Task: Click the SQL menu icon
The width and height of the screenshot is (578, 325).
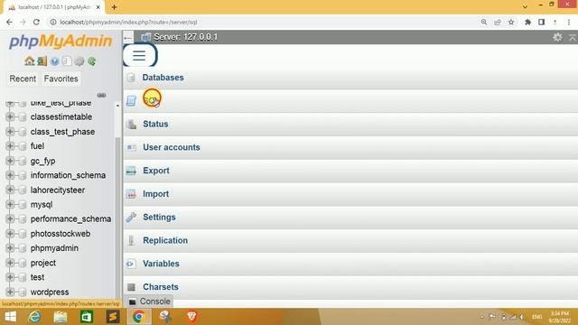Action: click(131, 100)
